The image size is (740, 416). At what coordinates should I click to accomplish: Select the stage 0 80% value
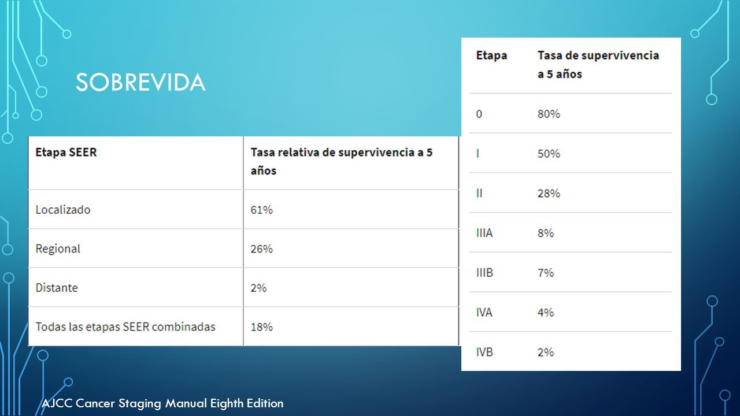coord(549,114)
